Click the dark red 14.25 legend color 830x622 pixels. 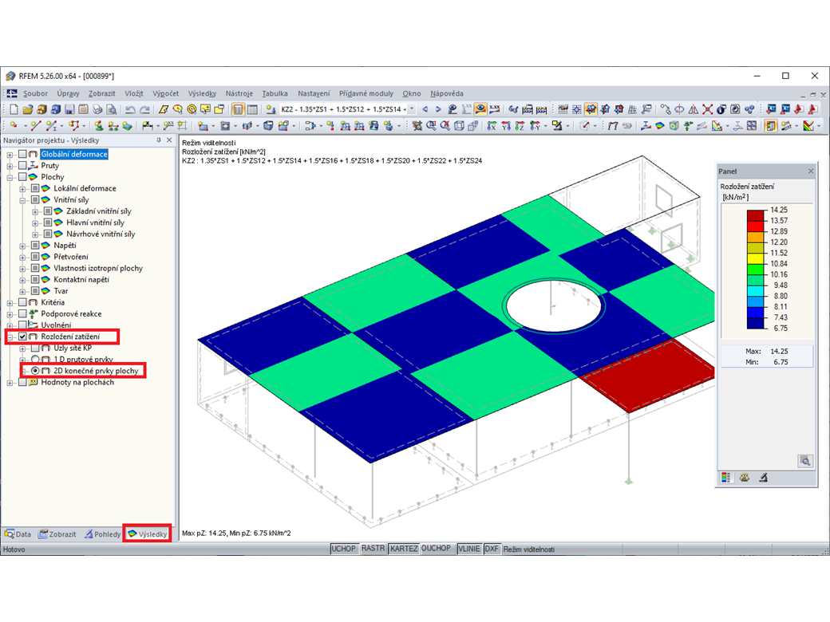point(755,215)
